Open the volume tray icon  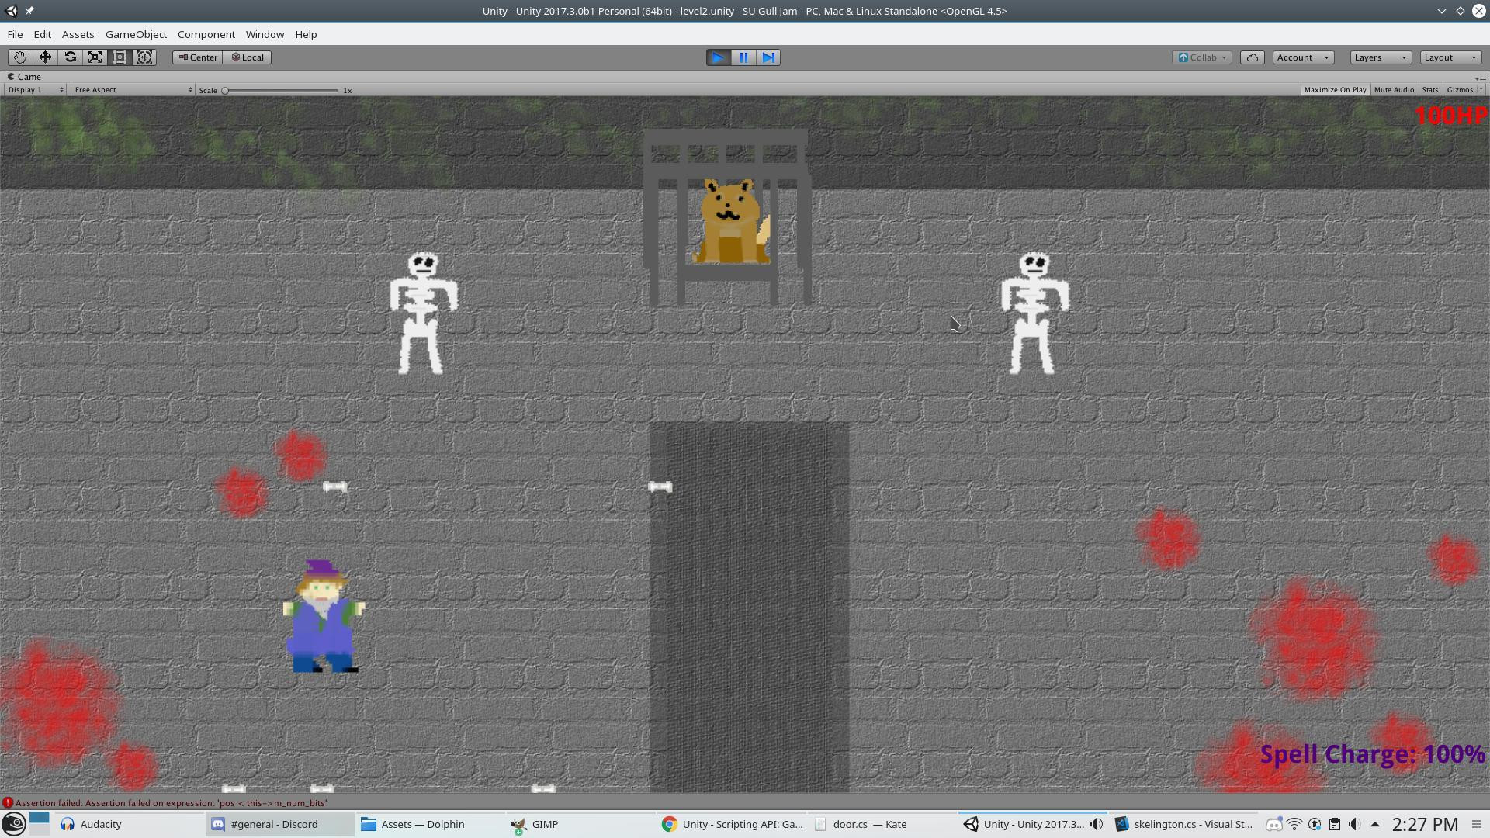tap(1355, 824)
